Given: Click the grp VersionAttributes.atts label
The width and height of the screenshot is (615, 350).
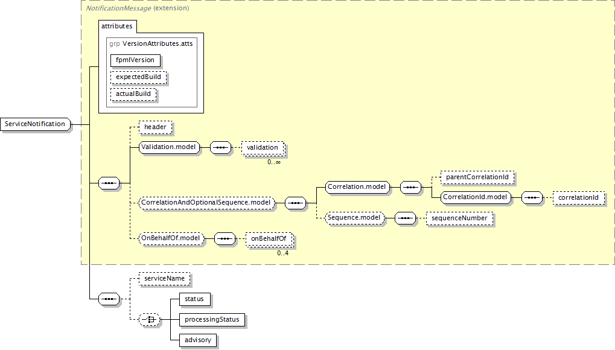Looking at the screenshot, I should coord(151,43).
